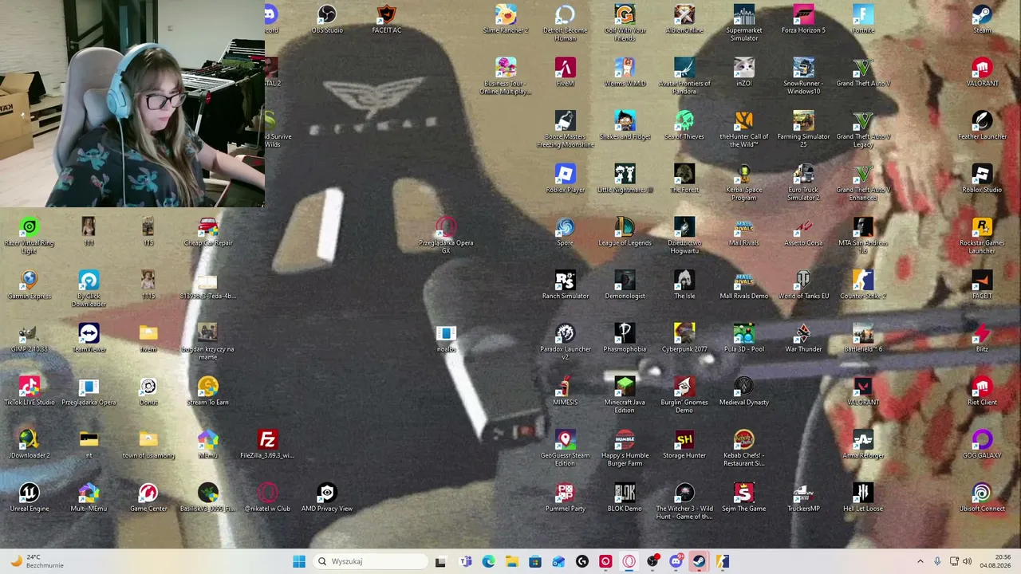The height and width of the screenshot is (574, 1021).
Task: Click the Cheap Car Repair shortcut
Action: (x=207, y=231)
